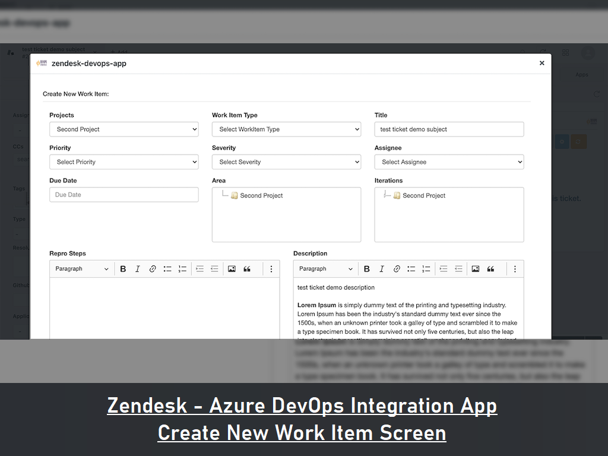Open the Work Item Type dropdown
Screen dimensions: 608x456
tap(286, 129)
